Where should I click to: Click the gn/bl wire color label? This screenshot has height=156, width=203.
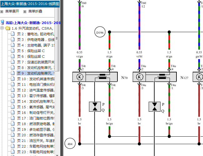(199, 56)
